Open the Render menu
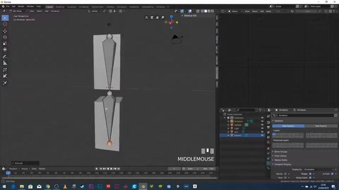The image size is (339, 190). [21, 6]
